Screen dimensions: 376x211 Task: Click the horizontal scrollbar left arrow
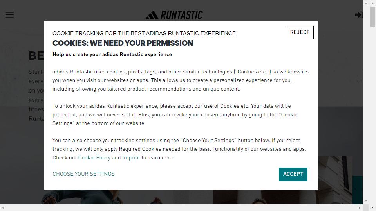pyautogui.click(x=3, y=207)
